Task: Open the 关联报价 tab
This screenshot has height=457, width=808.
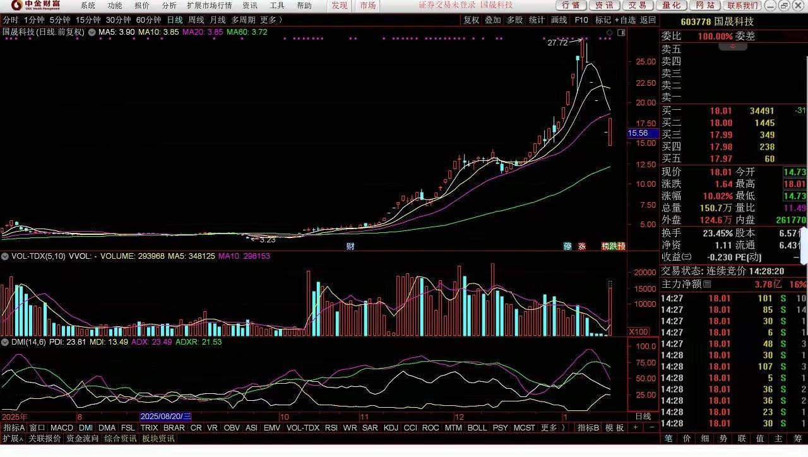Action: tap(45, 438)
